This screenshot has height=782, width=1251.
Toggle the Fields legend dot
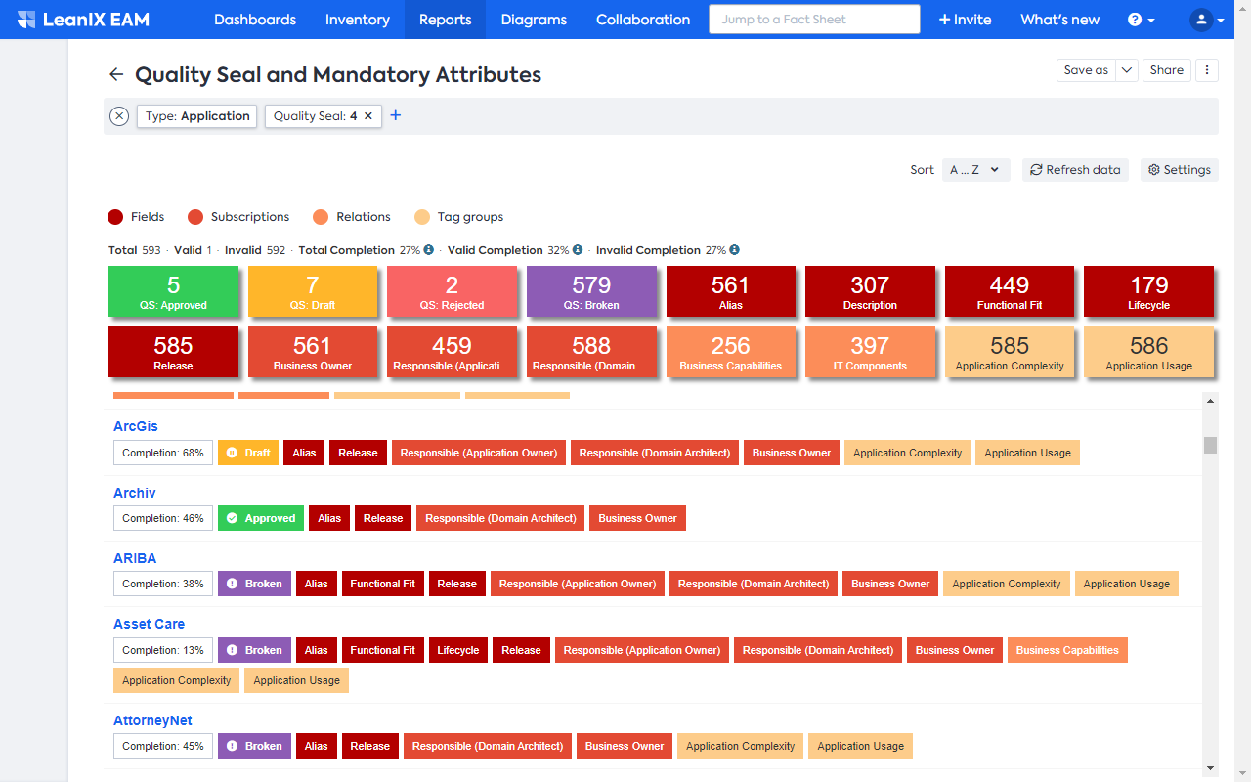click(115, 217)
